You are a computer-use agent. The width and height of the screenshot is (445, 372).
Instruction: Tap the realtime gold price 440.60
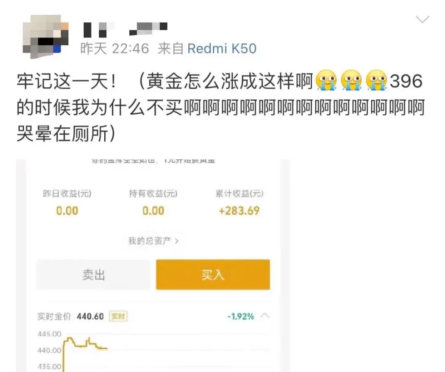point(90,316)
